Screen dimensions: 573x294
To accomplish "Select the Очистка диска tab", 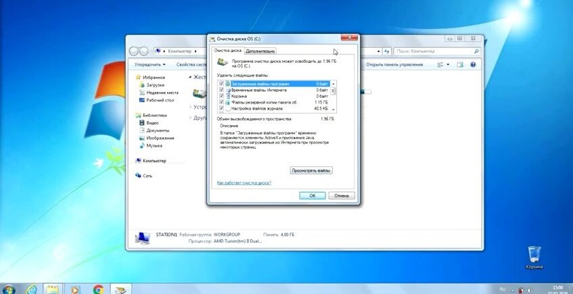I will pos(228,51).
